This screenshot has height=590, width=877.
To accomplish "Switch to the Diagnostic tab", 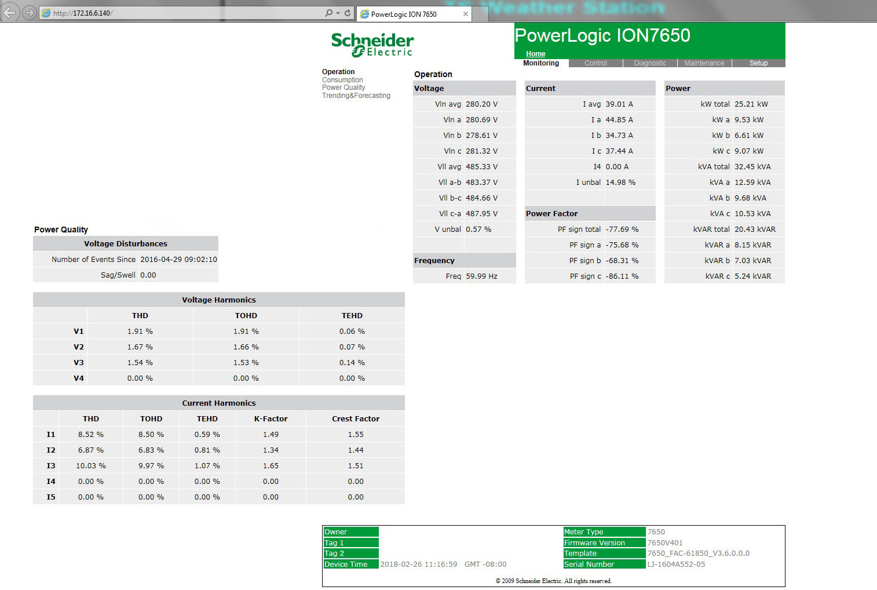I will click(x=650, y=63).
